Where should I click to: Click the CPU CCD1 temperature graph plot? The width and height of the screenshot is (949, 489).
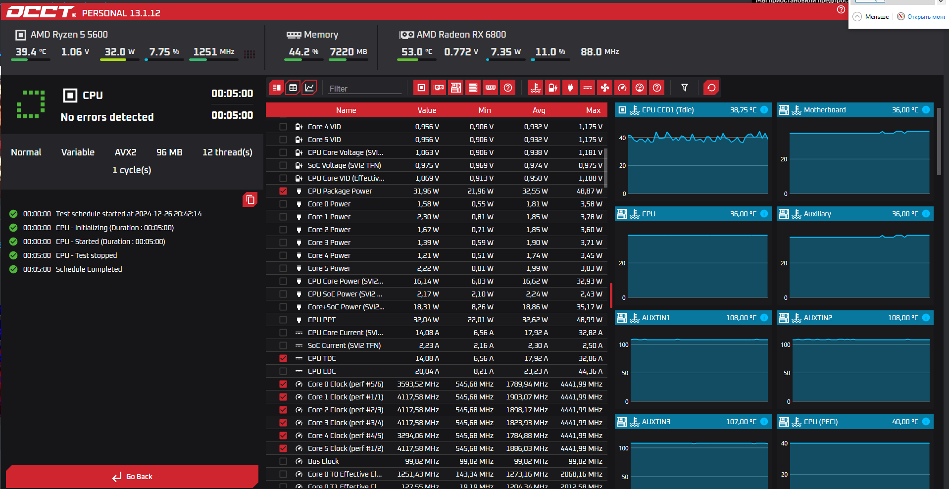tap(698, 162)
